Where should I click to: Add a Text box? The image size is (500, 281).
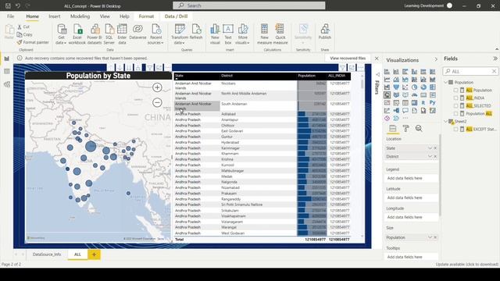click(228, 34)
